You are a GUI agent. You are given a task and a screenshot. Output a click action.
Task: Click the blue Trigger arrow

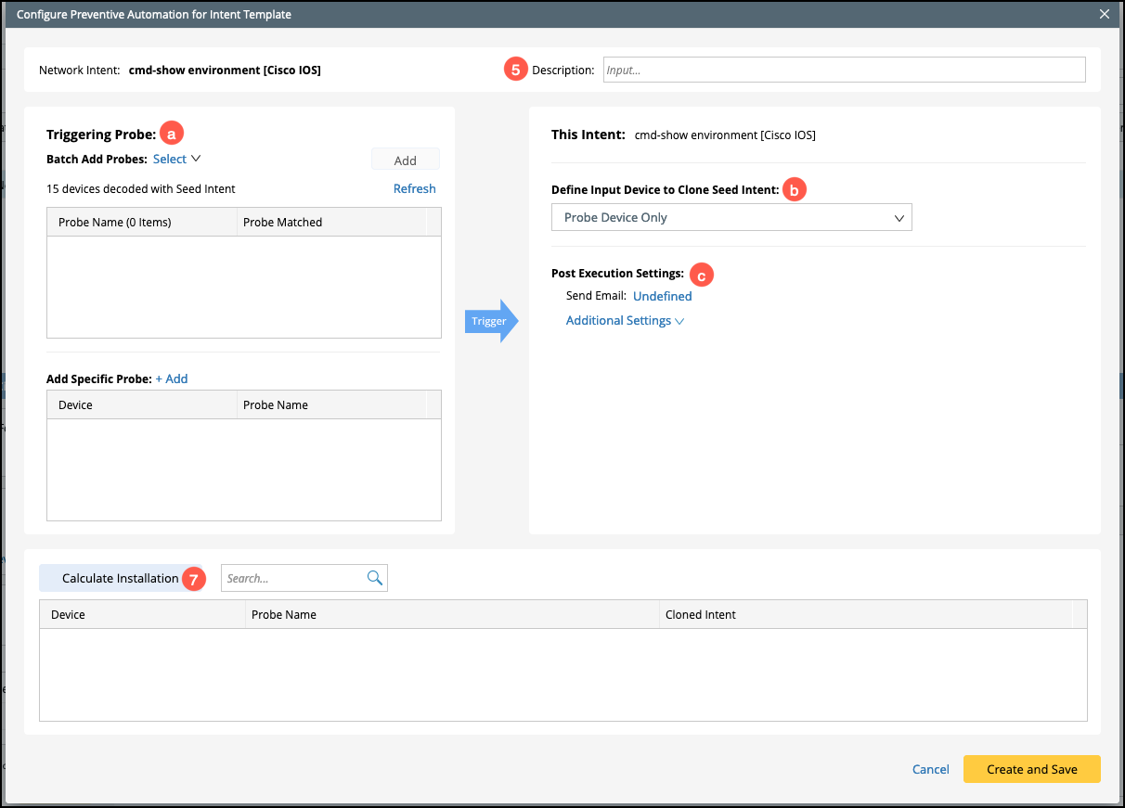491,321
